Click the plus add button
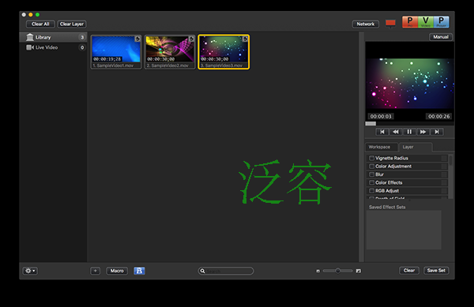Viewport: 474px width, 307px height. coord(96,271)
